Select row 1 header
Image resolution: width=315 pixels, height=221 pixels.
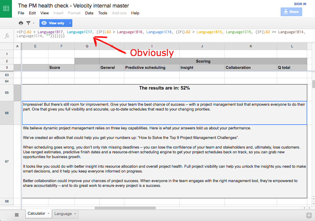(x=7, y=54)
